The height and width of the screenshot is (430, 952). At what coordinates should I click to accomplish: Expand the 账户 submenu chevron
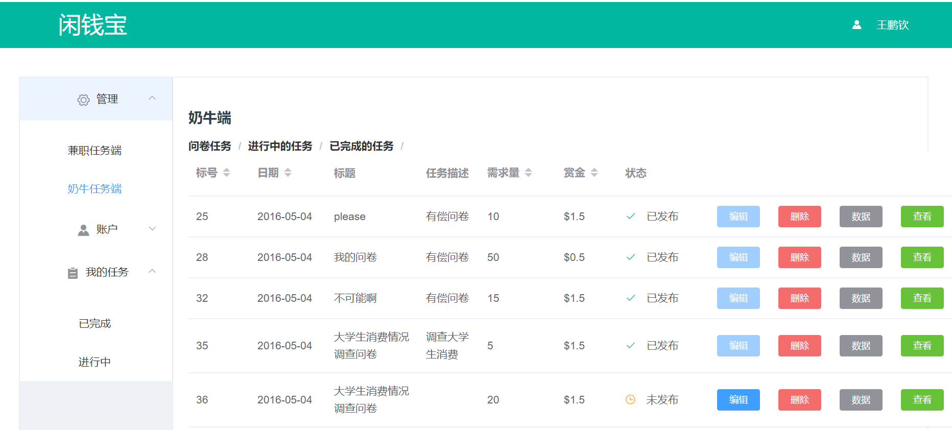point(152,229)
